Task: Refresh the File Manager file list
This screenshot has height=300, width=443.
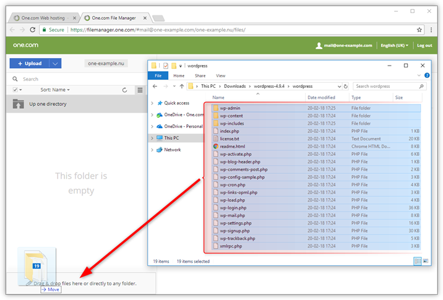Action: tap(124, 90)
